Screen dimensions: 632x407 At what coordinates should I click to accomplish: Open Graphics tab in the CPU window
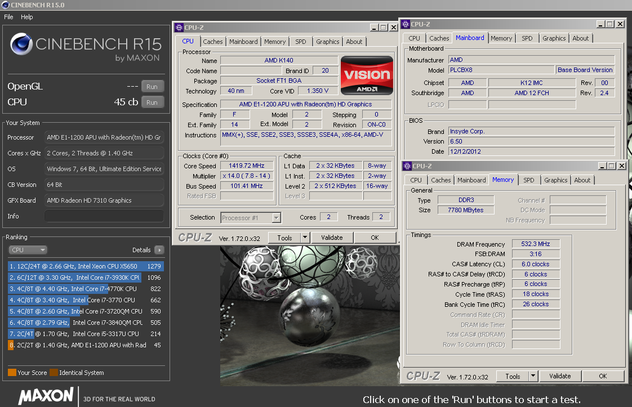[x=328, y=42]
